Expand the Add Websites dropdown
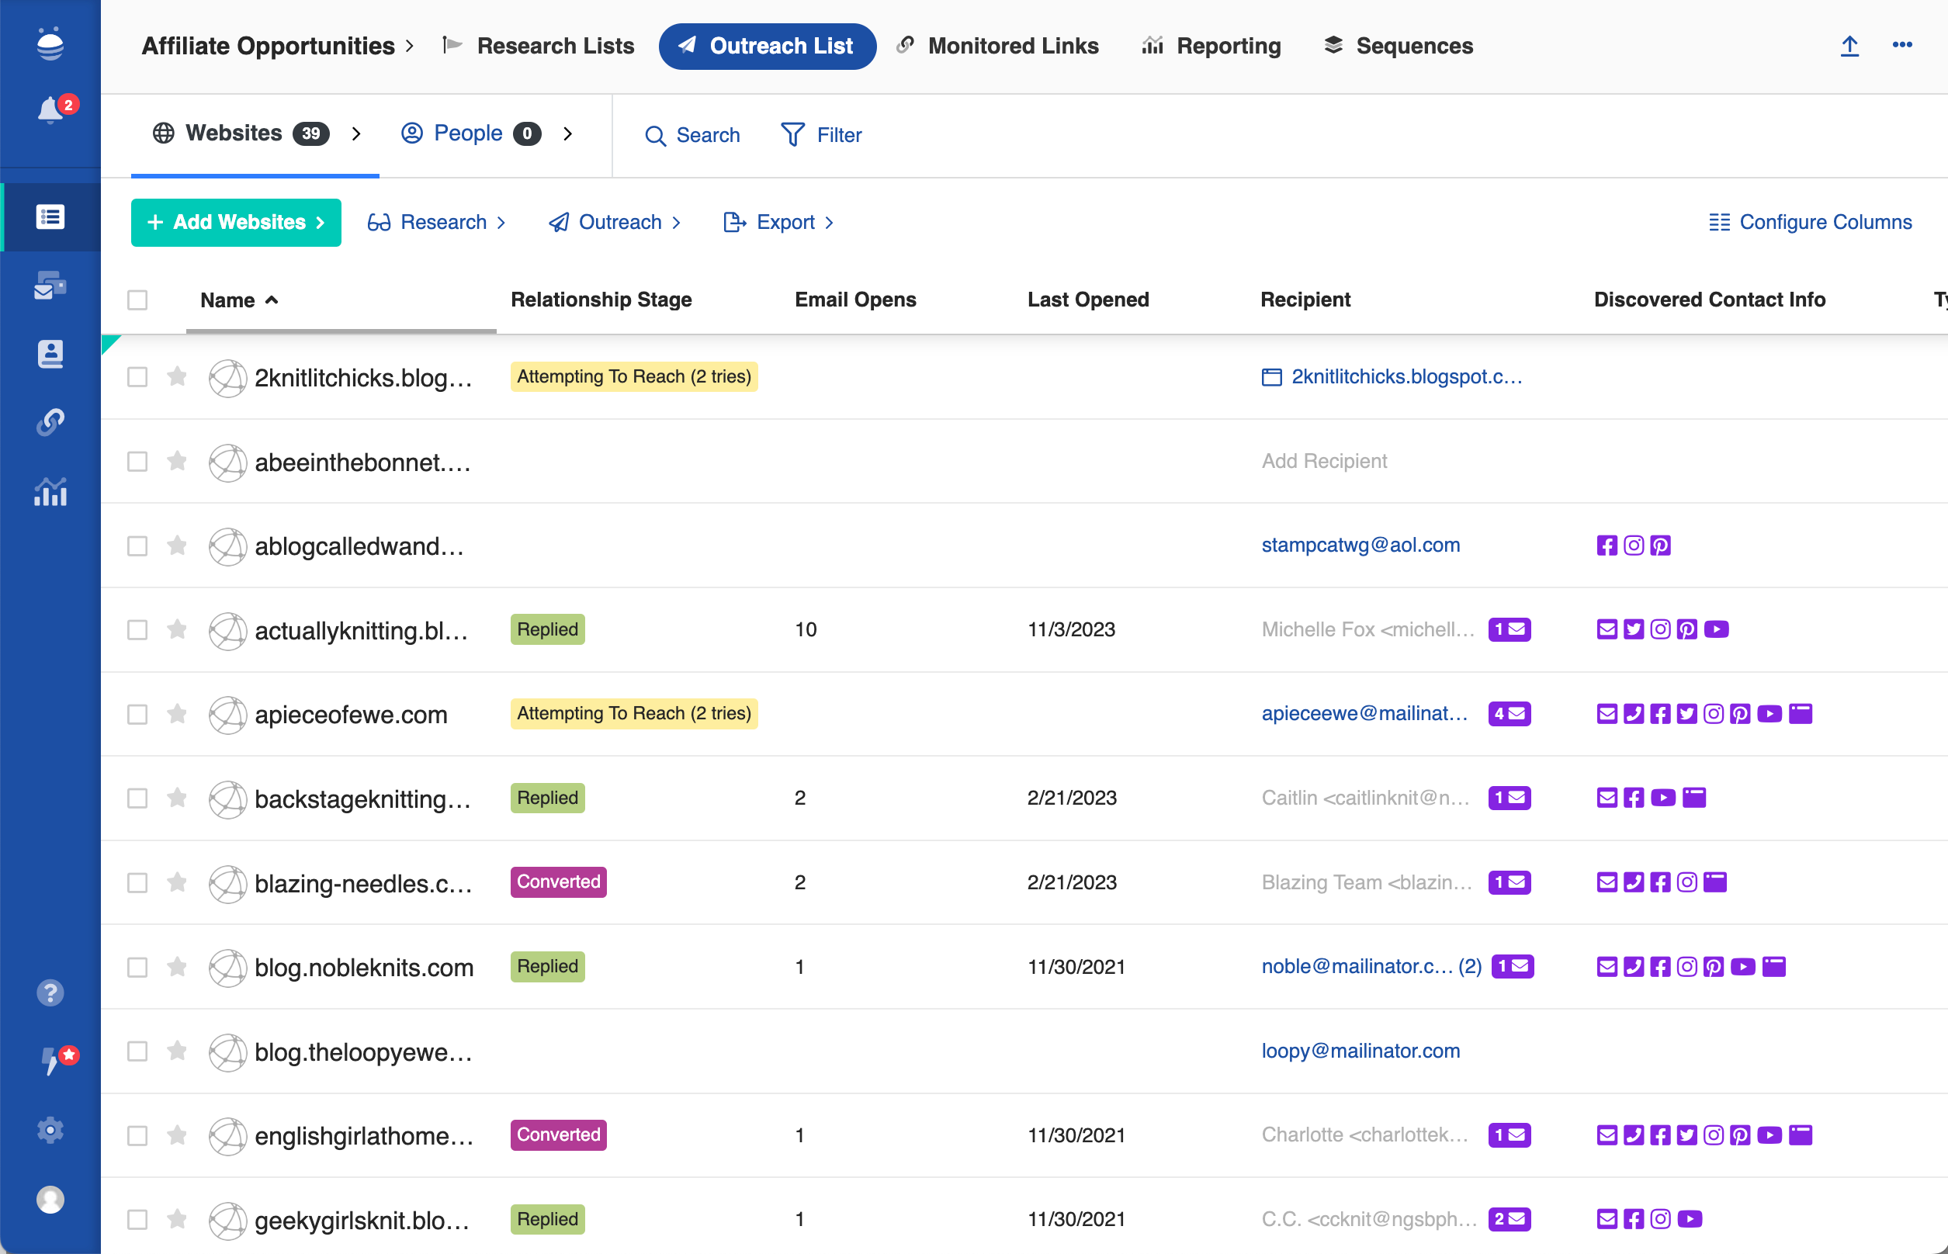Screen dimensions: 1948x1254 click(x=236, y=222)
